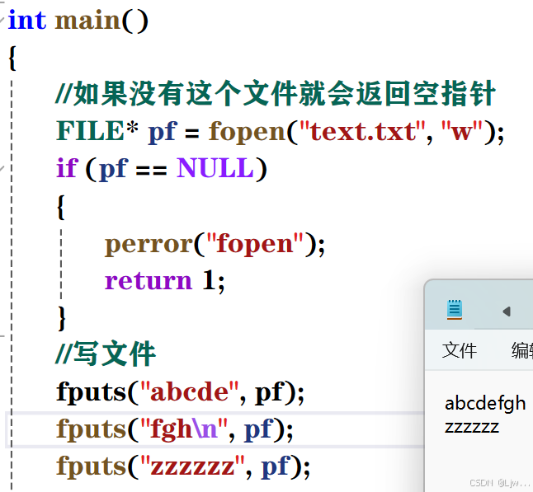Click the fputs("abcde", pf) line
This screenshot has height=492, width=533.
tap(180, 392)
